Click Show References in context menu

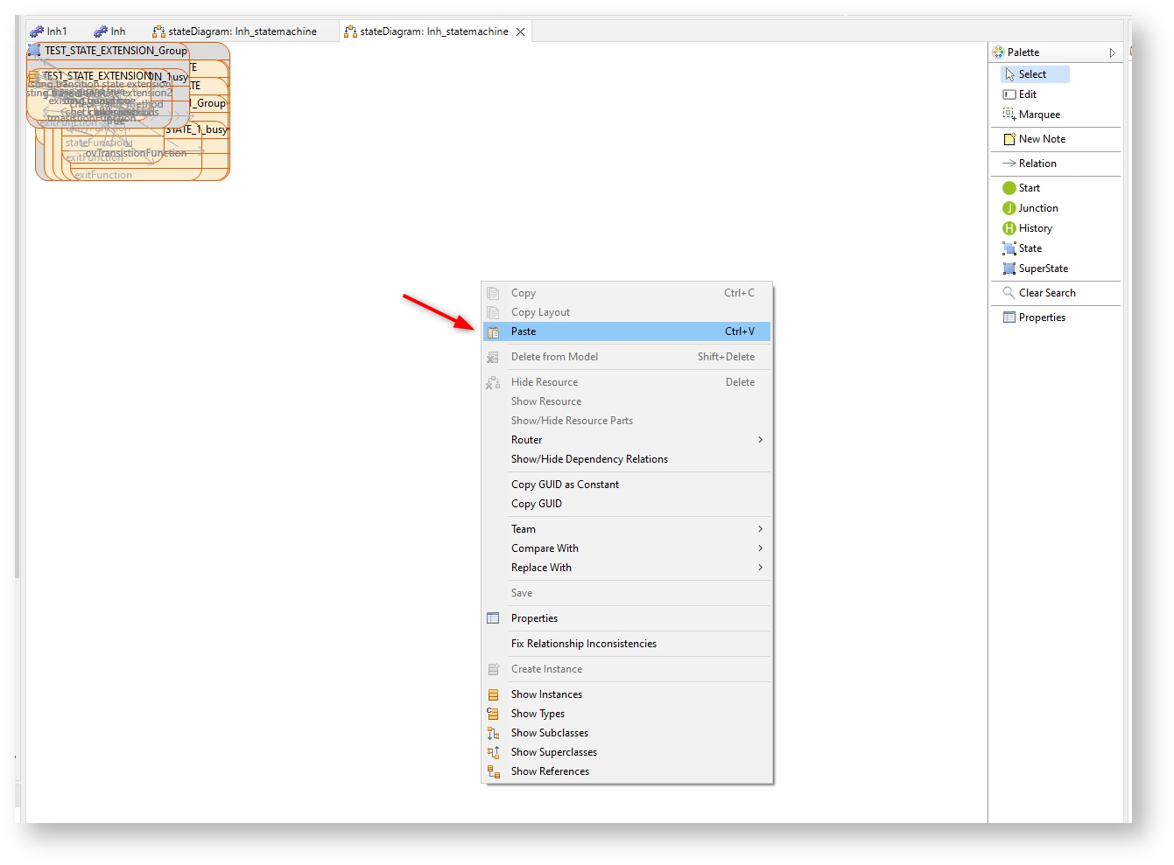tap(550, 771)
